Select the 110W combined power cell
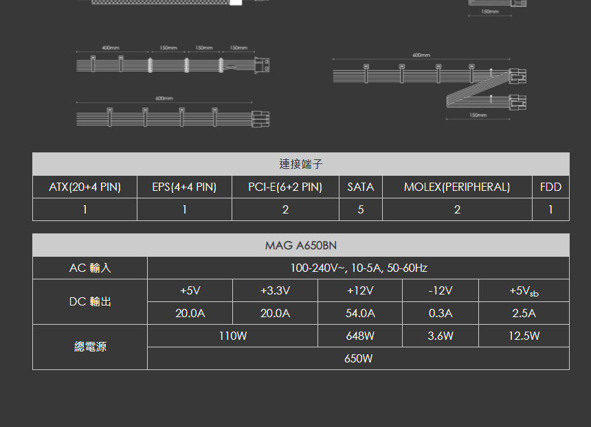The height and width of the screenshot is (427, 591). tap(232, 336)
